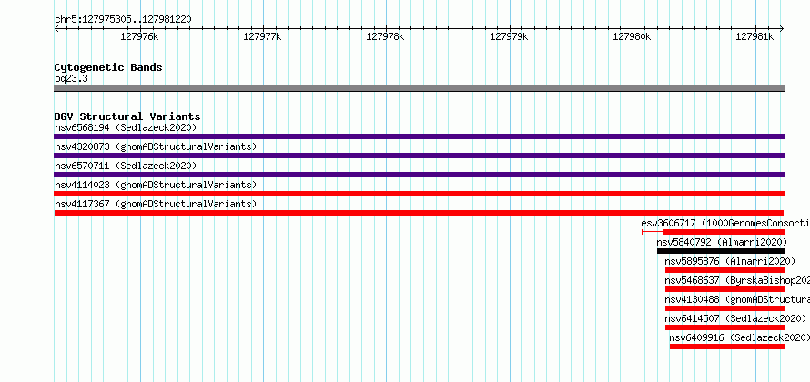Image resolution: width=810 pixels, height=382 pixels.
Task: Click the red bar for nsv6409916
Action: click(727, 347)
